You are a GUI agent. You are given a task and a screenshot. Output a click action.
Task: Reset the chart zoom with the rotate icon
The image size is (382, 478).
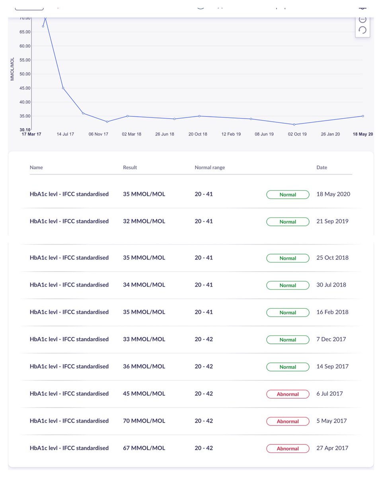(363, 30)
